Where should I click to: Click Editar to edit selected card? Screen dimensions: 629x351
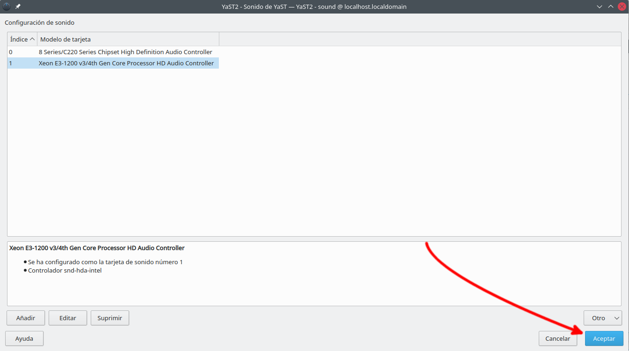(x=68, y=318)
